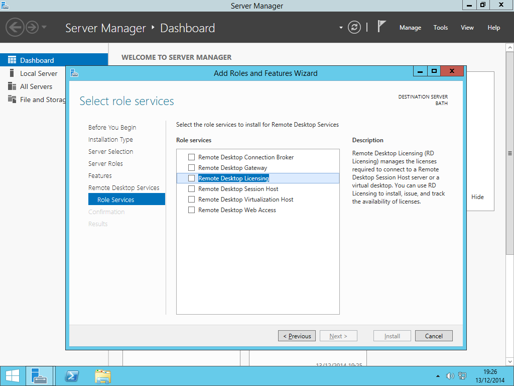514x386 pixels.
Task: Open the navigation history dropdown arrow
Action: coord(44,27)
